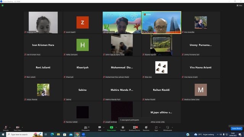Expand chat options arrow beside Chat

(104, 127)
